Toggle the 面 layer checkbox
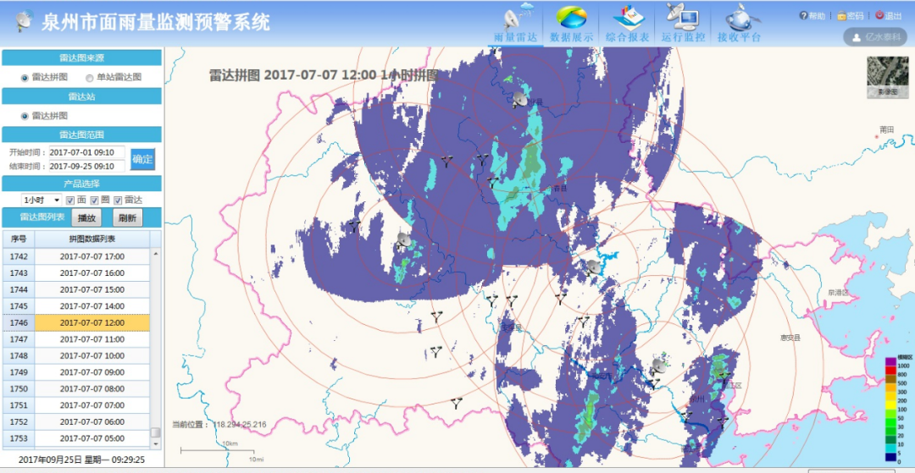 click(x=70, y=201)
